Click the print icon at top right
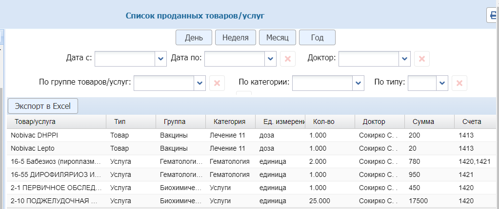 click(x=493, y=16)
